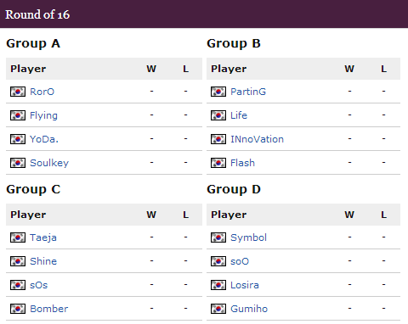
Task: Open the YoDa. player page
Action: (44, 139)
